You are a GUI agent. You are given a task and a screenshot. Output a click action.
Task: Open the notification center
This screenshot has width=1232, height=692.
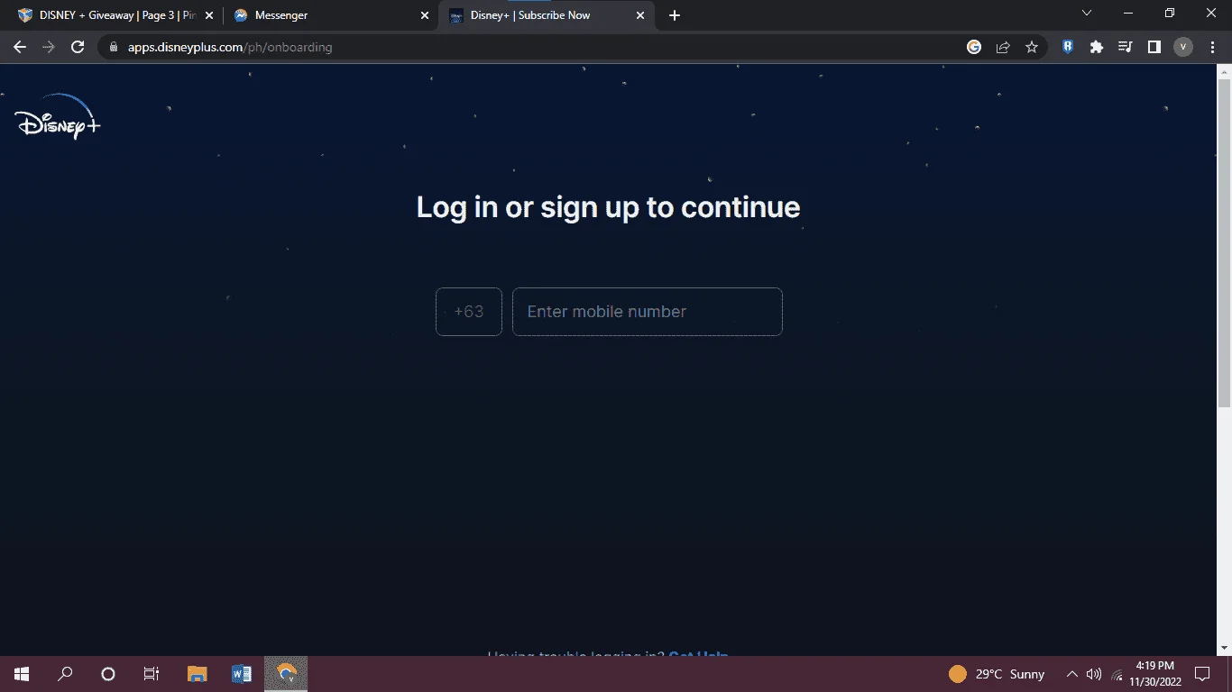(x=1201, y=674)
